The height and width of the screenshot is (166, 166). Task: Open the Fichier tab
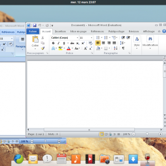[x=33, y=32]
